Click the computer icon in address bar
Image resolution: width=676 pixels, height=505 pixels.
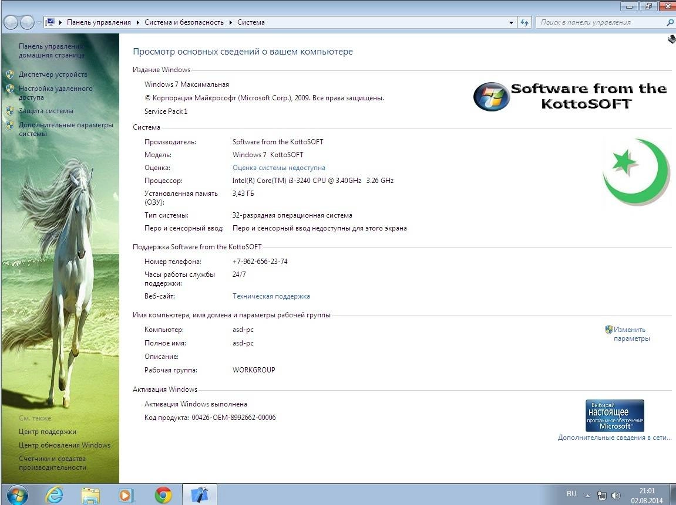(51, 22)
